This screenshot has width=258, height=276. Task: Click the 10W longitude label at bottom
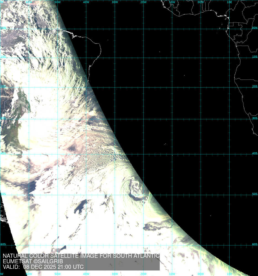[x=172, y=274]
